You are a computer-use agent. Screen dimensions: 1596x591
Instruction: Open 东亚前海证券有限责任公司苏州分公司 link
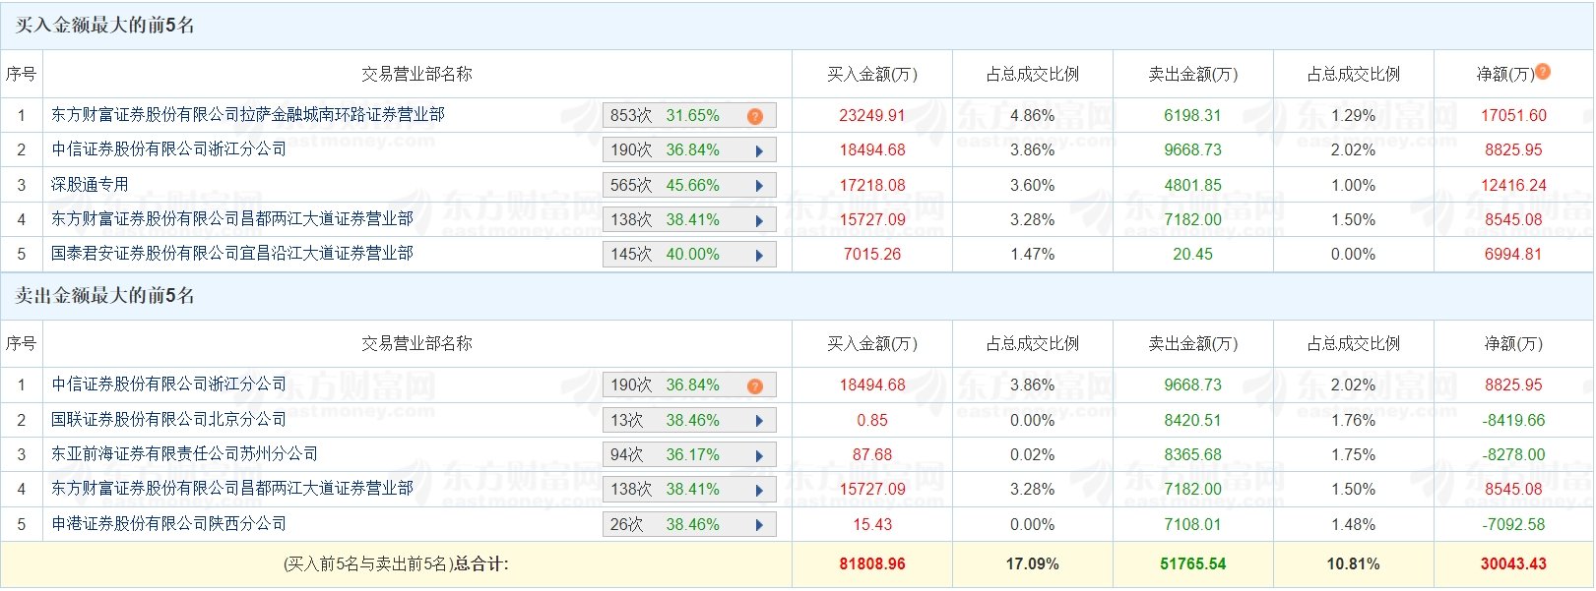point(185,454)
